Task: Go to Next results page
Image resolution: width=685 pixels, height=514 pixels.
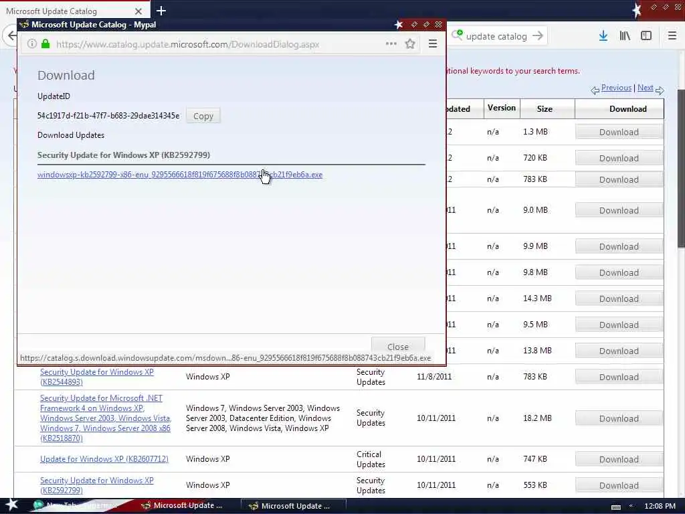Action: tap(646, 88)
